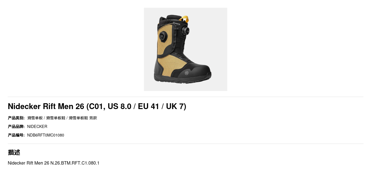Image resolution: width=369 pixels, height=174 pixels.
Task: Click the 产品编号 label
Action: pyautogui.click(x=16, y=135)
